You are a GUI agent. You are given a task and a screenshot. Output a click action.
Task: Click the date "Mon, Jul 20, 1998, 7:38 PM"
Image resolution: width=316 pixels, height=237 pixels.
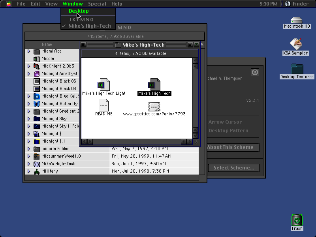coord(140,171)
